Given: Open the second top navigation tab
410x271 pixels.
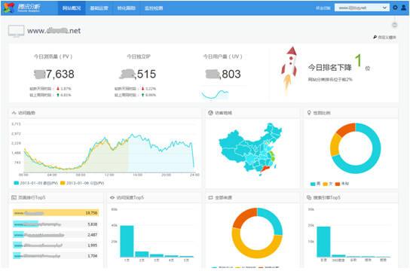Looking at the screenshot, I should click(99, 8).
